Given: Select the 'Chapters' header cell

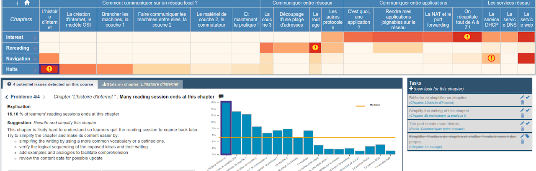Looking at the screenshot, I should tap(21, 19).
